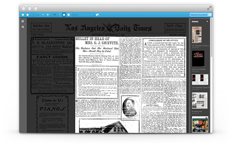Zoom out with the minus icon
The height and width of the screenshot is (145, 232).
(x=43, y=15)
